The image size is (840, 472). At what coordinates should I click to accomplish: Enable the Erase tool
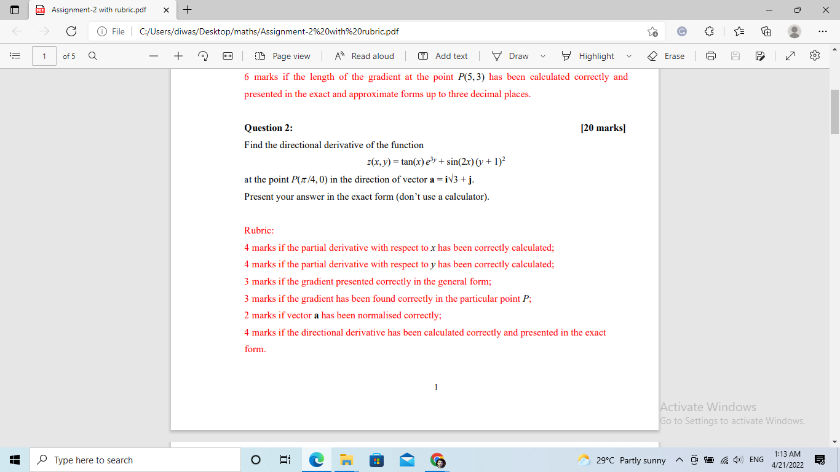pyautogui.click(x=666, y=56)
